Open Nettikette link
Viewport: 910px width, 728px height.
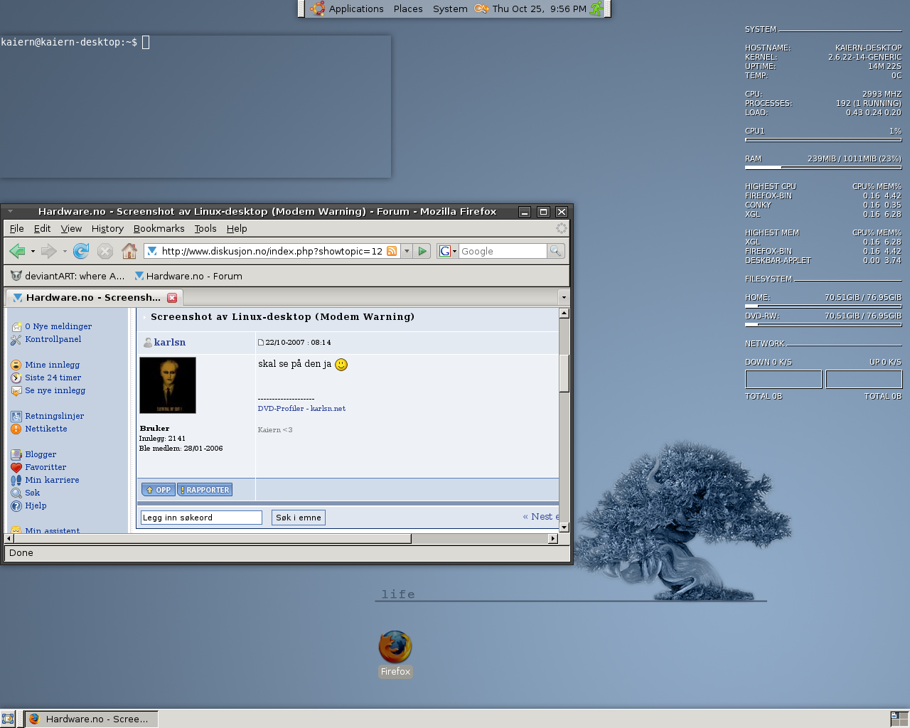tap(46, 429)
